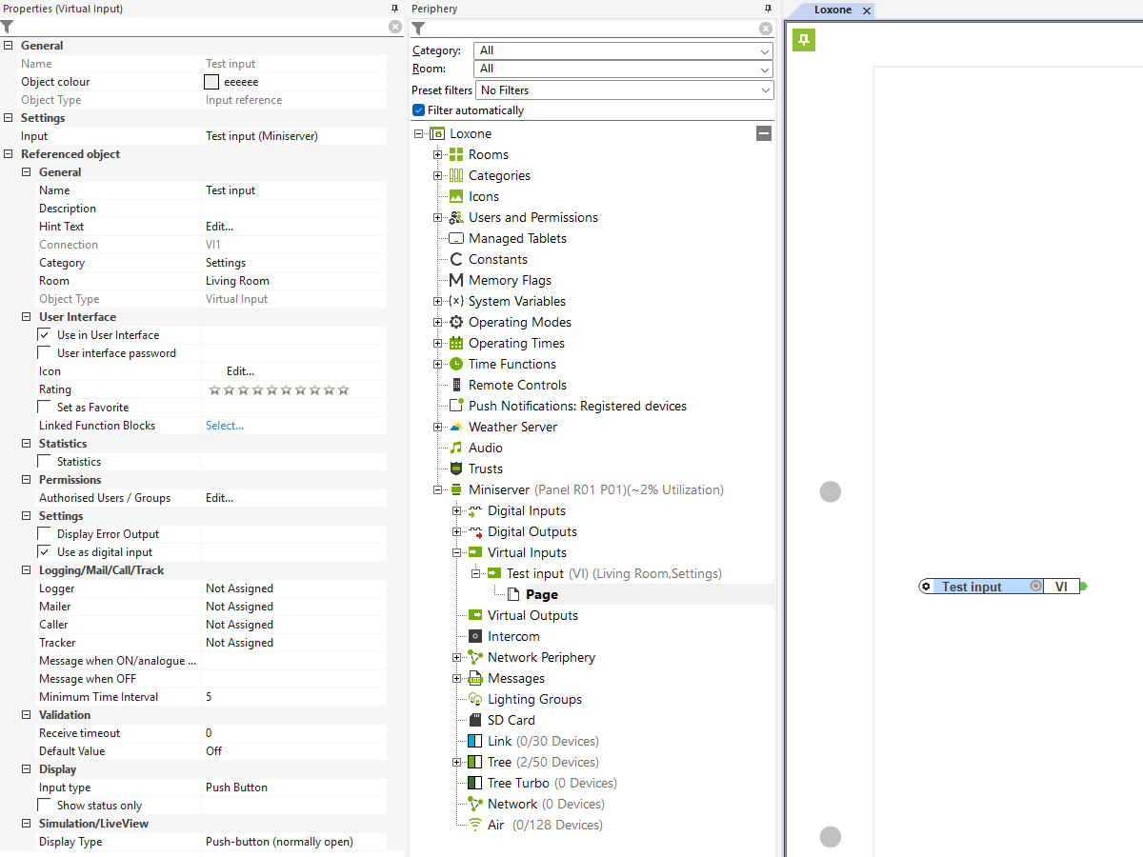Image resolution: width=1143 pixels, height=857 pixels.
Task: Click the Weather Server icon in tree
Action: click(x=456, y=427)
